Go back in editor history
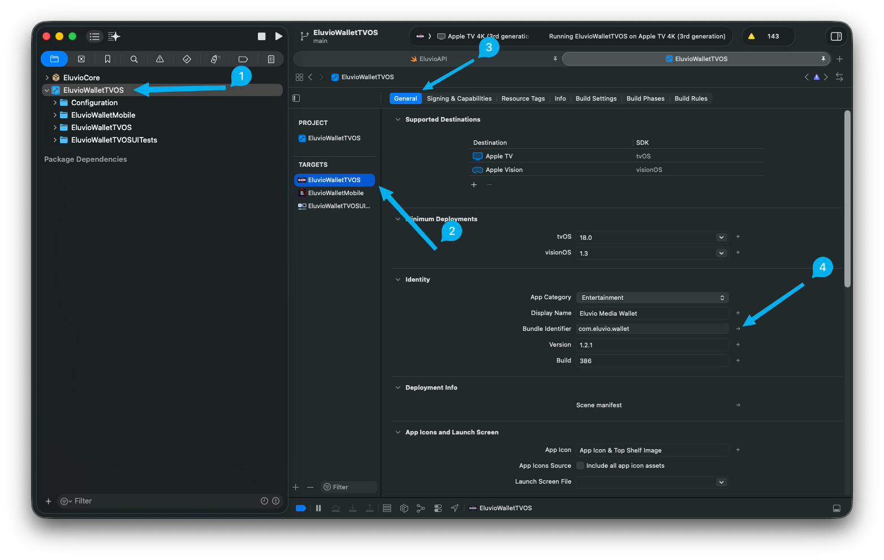Image resolution: width=884 pixels, height=560 pixels. pos(310,77)
